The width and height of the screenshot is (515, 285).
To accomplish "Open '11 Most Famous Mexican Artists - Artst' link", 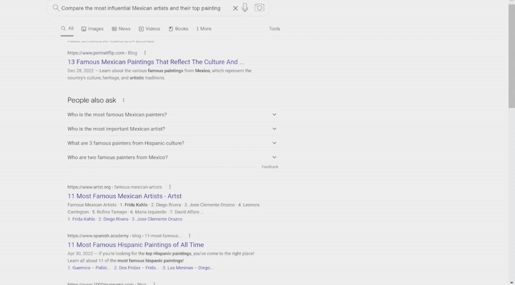I will pyautogui.click(x=124, y=196).
